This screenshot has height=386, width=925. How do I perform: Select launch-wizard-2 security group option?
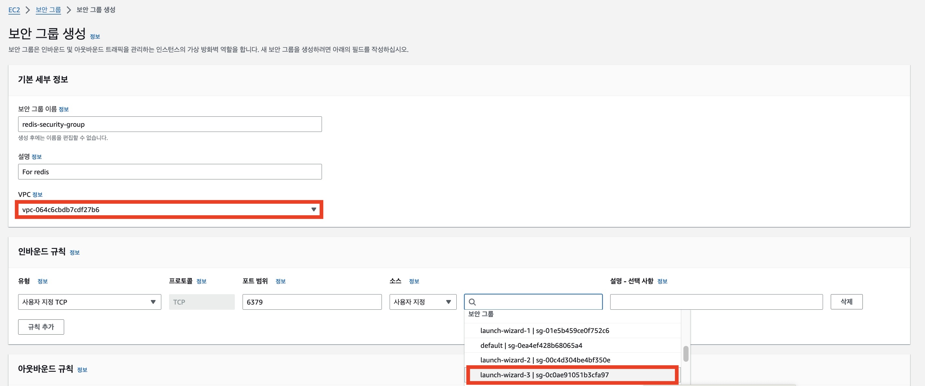[572, 360]
